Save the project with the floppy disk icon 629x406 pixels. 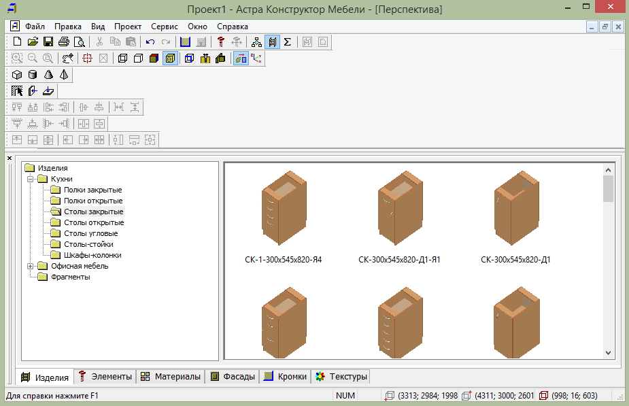[48, 41]
